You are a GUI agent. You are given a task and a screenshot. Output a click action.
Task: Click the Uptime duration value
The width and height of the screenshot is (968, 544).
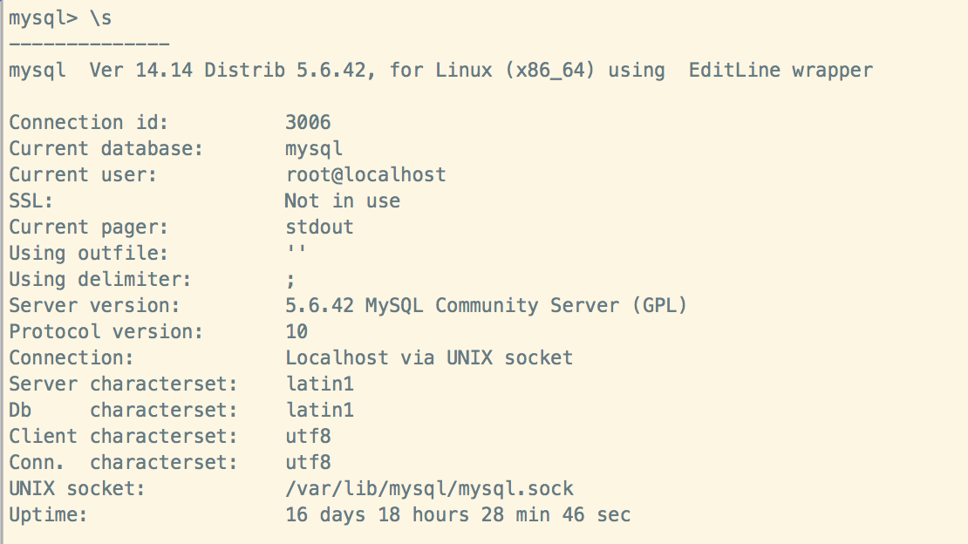coord(458,514)
